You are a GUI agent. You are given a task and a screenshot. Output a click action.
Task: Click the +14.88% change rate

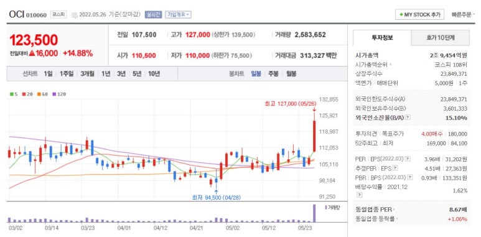(x=78, y=53)
